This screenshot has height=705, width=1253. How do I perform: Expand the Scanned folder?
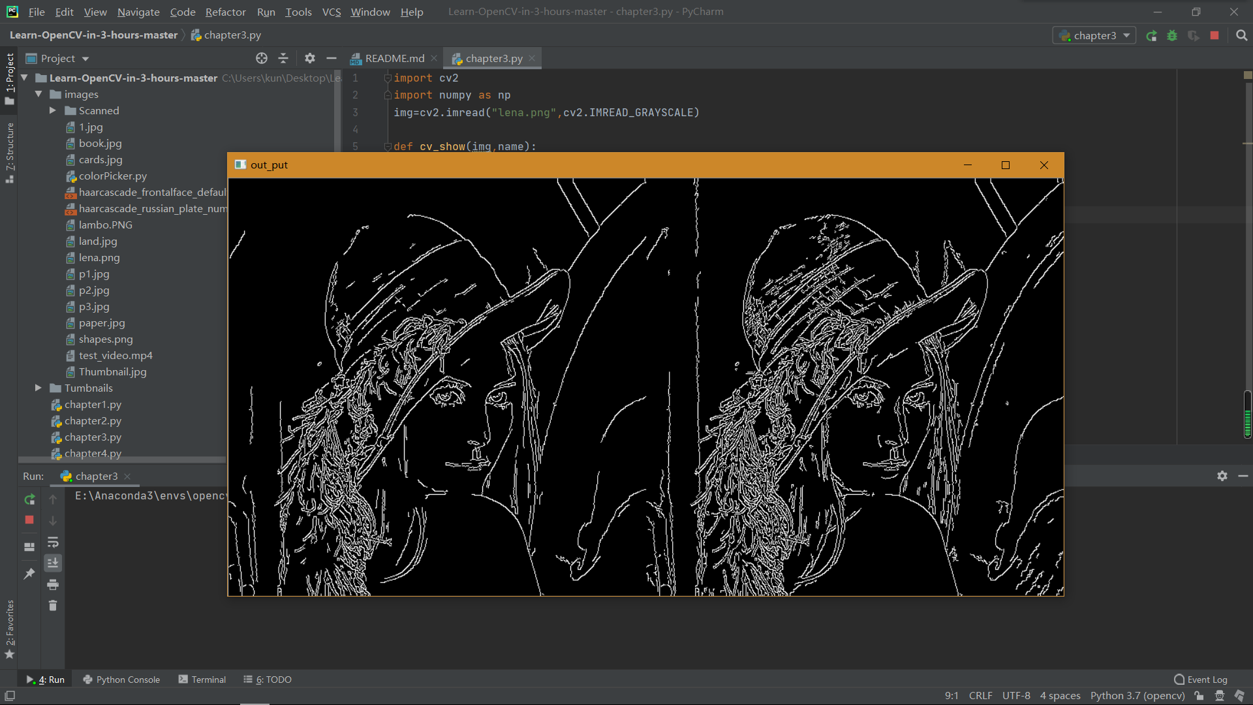52,110
